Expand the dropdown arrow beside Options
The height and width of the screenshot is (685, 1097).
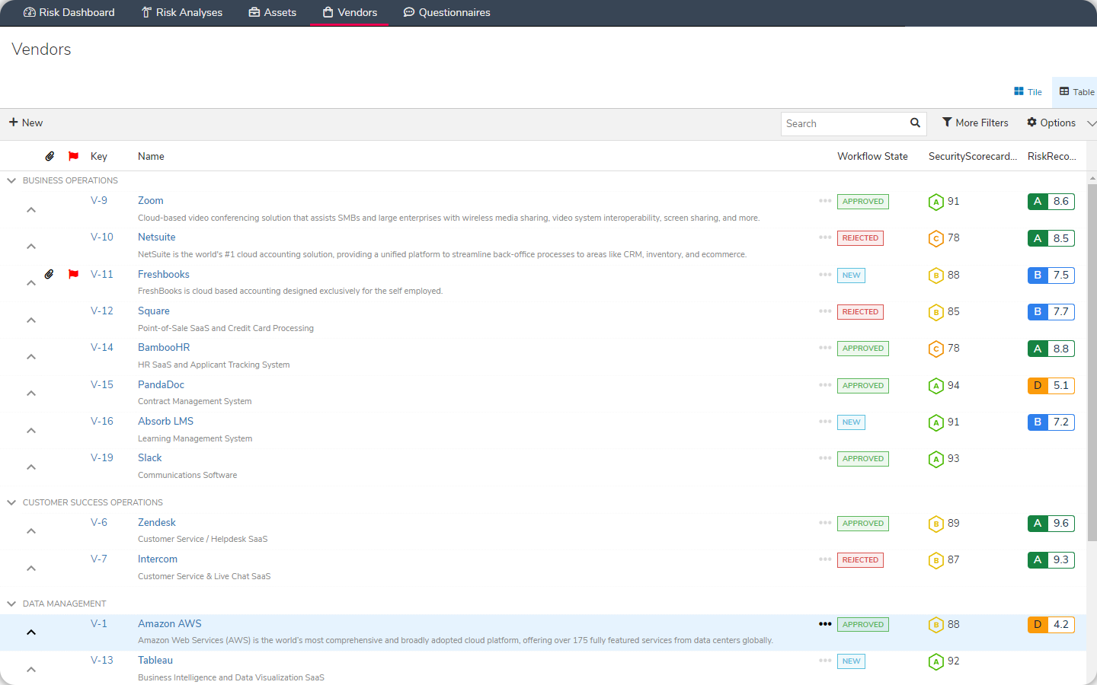pos(1091,123)
